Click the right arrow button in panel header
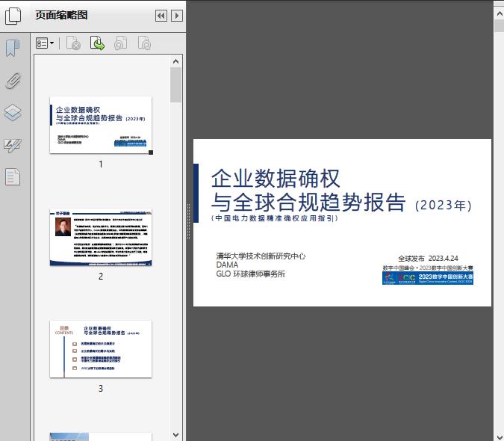 click(177, 16)
